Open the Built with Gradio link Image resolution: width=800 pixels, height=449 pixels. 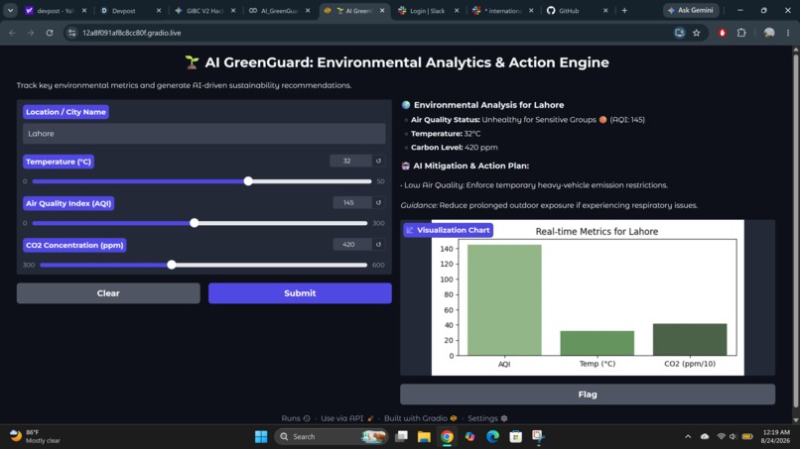[x=421, y=418]
